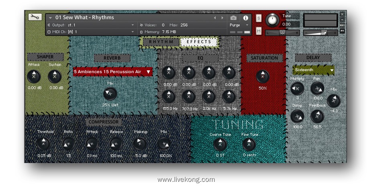Viewport: 371px width, 187px height.
Task: Open the Sixteenth delay time dropdown
Action: click(x=314, y=70)
